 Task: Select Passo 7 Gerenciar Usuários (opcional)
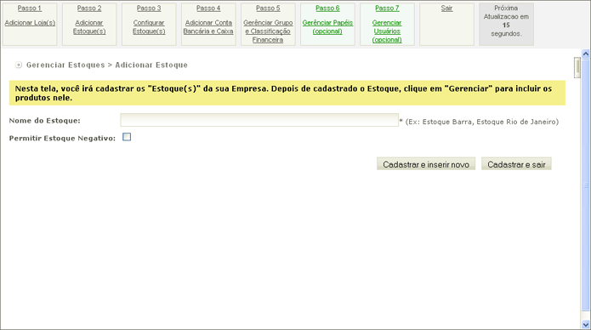(387, 25)
